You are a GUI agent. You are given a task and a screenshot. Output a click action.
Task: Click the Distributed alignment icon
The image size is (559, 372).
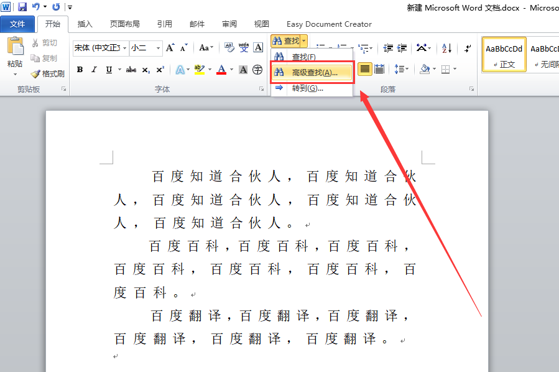click(379, 69)
